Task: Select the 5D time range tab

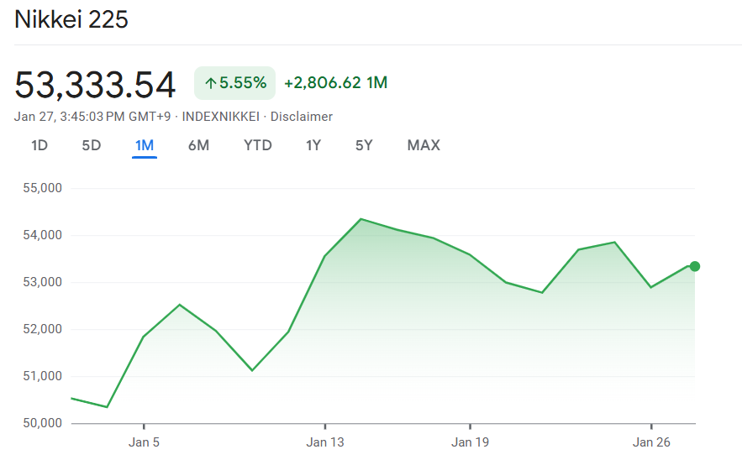Action: click(x=92, y=145)
